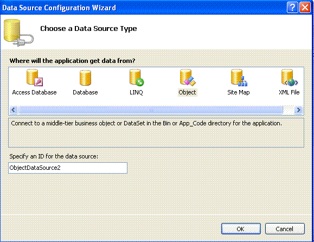Screen dimensions: 314x242
Task: Click the horizontal scrollbar thumb
Action: (151, 110)
